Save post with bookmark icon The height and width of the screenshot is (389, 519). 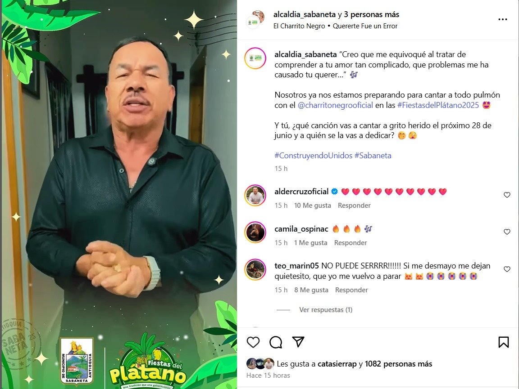[x=503, y=342]
